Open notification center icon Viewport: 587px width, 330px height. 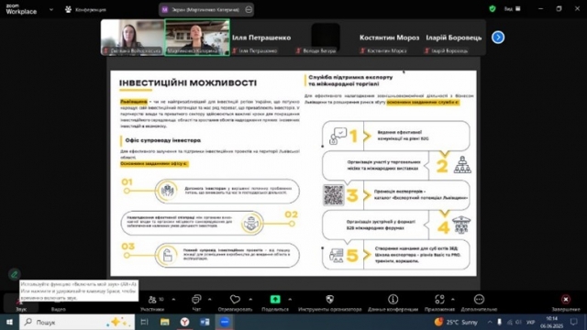(x=574, y=322)
